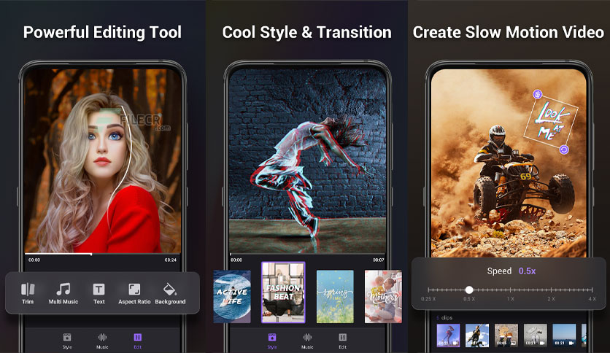Tap the dancer video preview
Viewport: 610px width, 353px height.
pos(307,161)
